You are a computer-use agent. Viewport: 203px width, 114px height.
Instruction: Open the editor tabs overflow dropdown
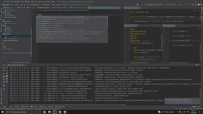(x=122, y=8)
